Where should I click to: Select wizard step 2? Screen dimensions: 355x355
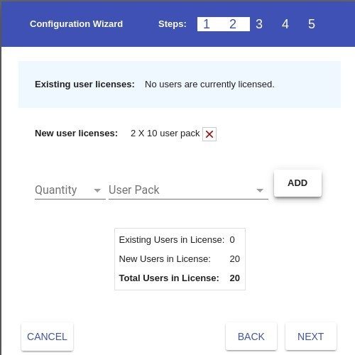click(233, 24)
